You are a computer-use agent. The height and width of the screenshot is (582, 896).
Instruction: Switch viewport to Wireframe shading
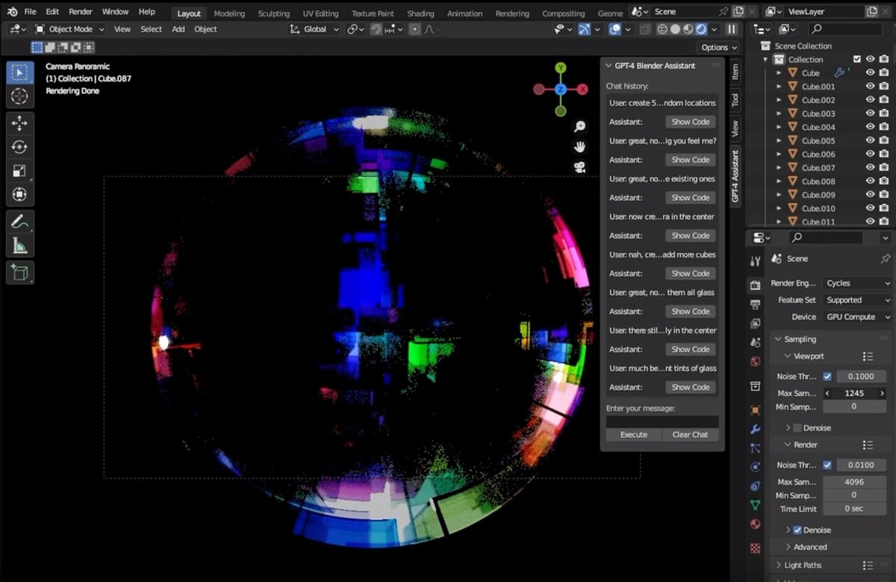pos(662,29)
